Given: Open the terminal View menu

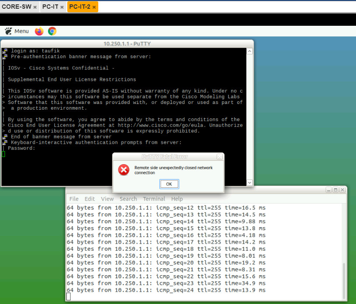Looking at the screenshot, I should (x=107, y=199).
